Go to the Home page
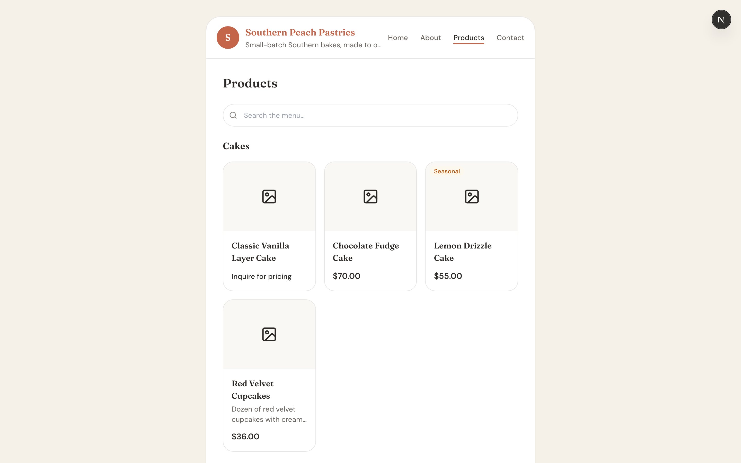Image resolution: width=741 pixels, height=463 pixels. point(398,38)
